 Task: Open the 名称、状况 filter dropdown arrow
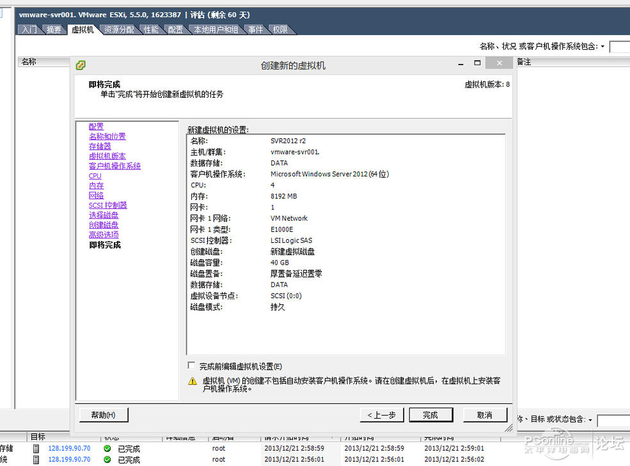point(602,47)
